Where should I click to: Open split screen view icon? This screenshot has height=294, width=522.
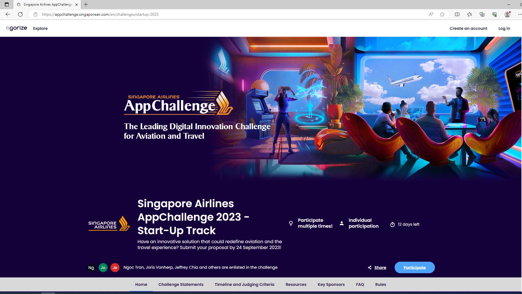(x=457, y=14)
